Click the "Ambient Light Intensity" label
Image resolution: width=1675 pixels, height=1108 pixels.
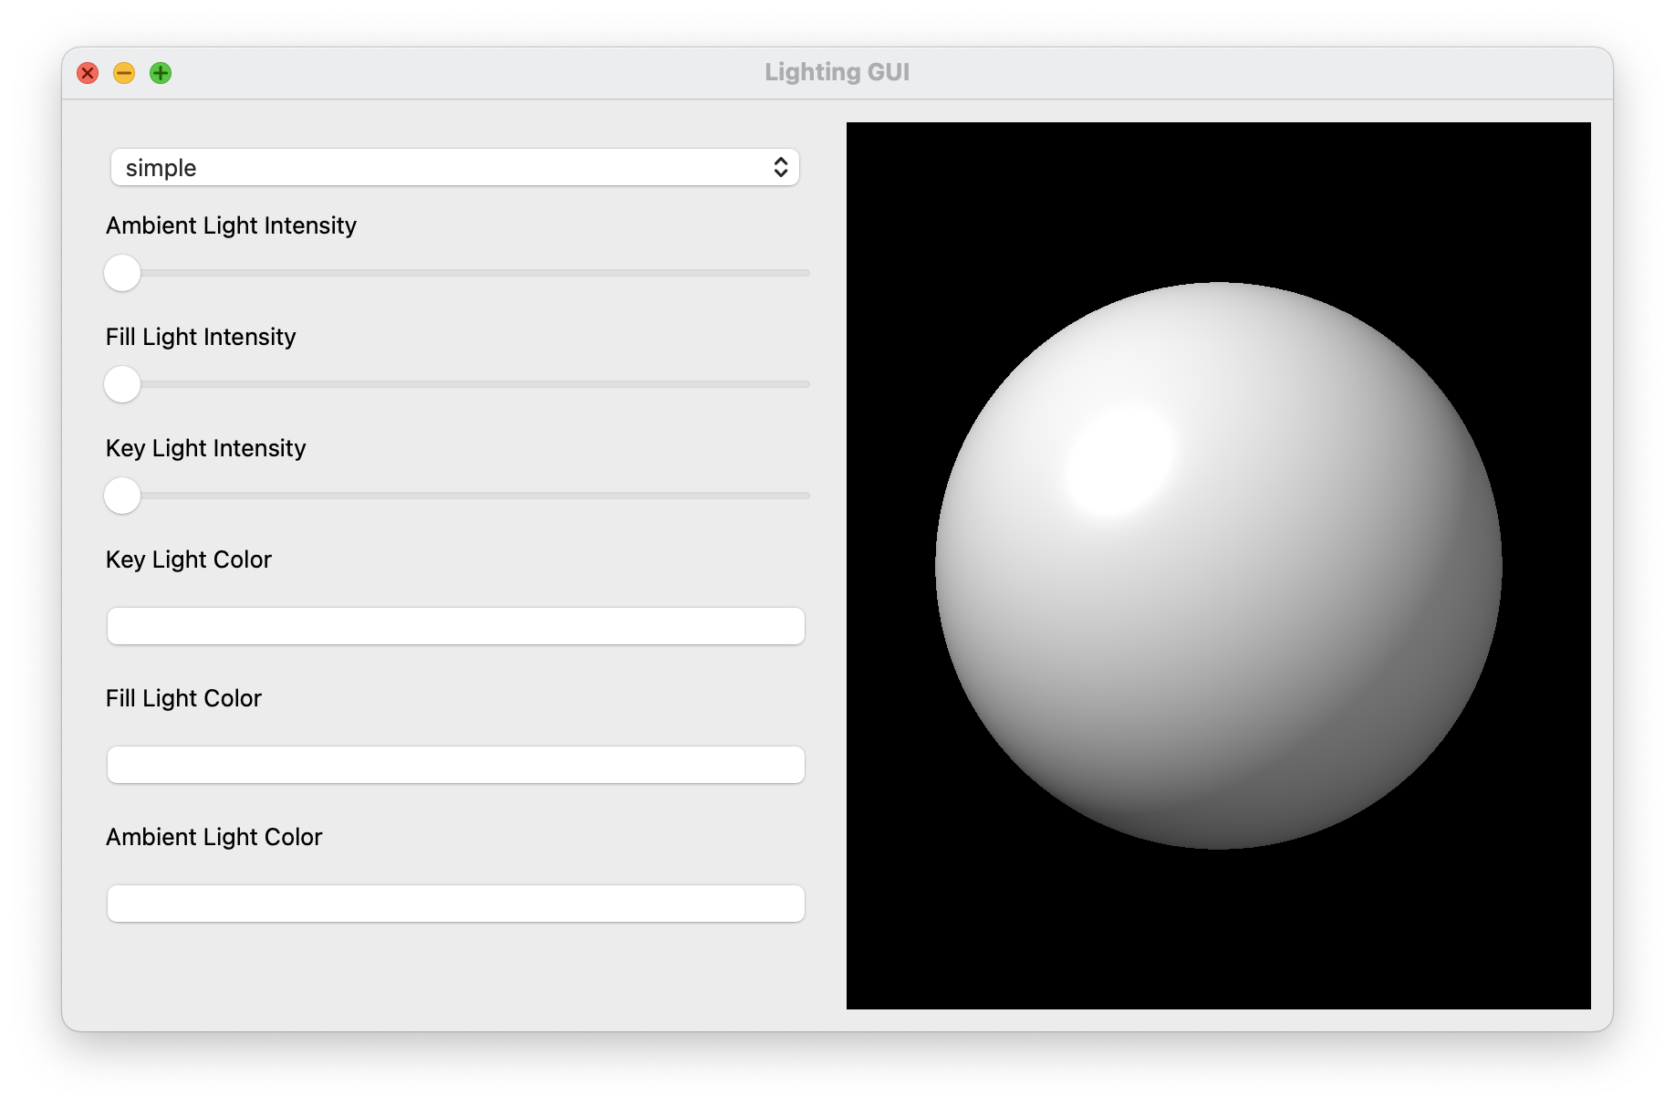pyautogui.click(x=231, y=225)
